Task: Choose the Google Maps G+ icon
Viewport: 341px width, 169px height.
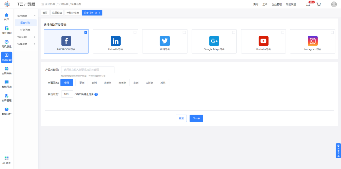Action: pyautogui.click(x=214, y=41)
